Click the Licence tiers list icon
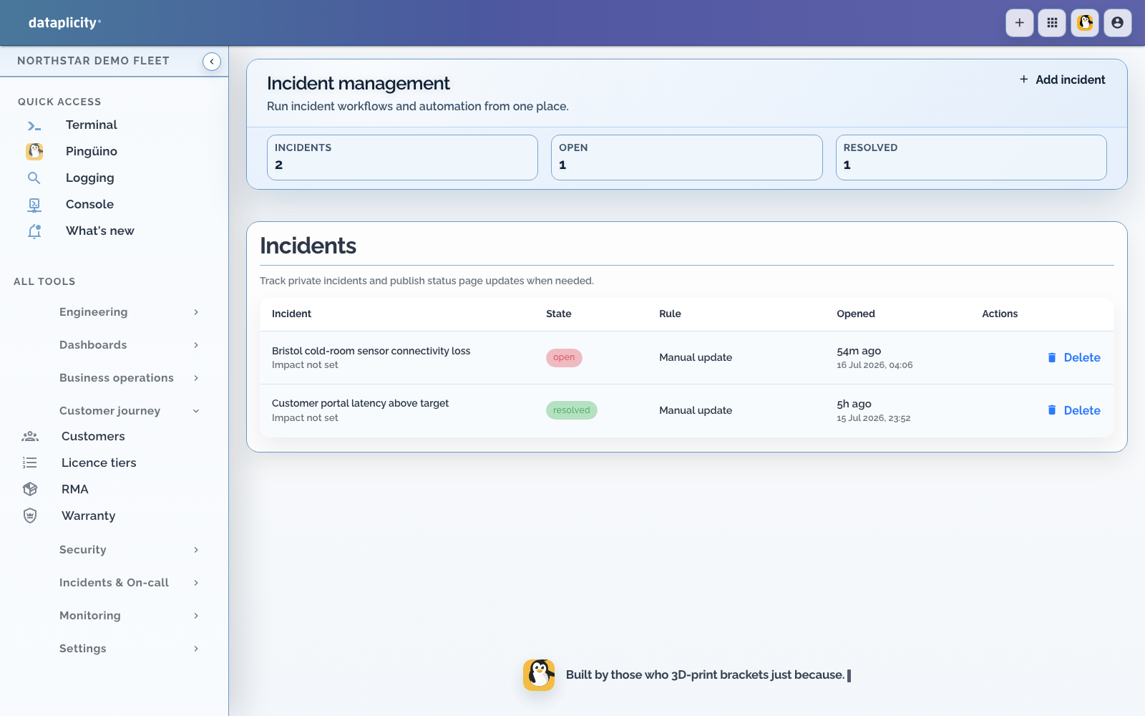This screenshot has height=716, width=1145. click(x=30, y=463)
